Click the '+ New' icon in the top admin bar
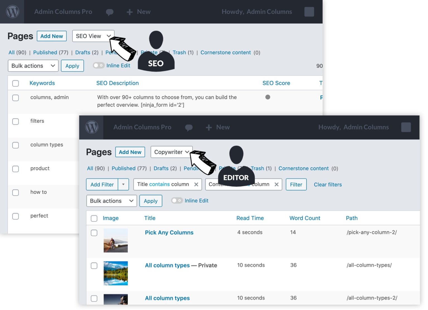The height and width of the screenshot is (310, 428). [x=129, y=12]
